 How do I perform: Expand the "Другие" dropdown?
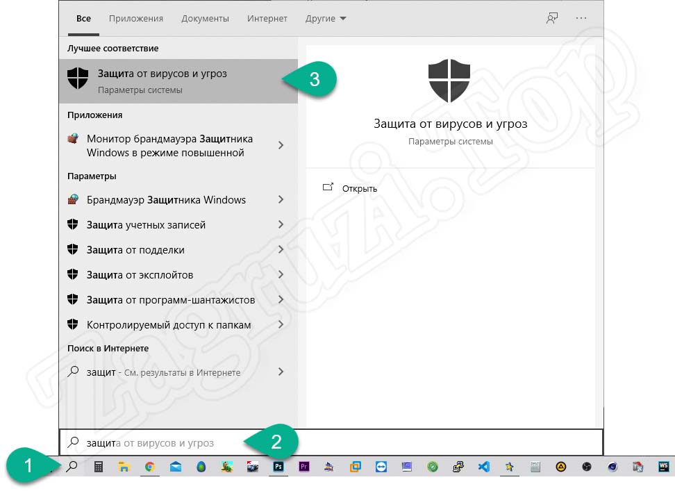pos(325,19)
